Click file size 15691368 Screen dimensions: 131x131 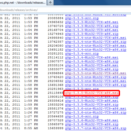pyautogui.click(x=56, y=85)
